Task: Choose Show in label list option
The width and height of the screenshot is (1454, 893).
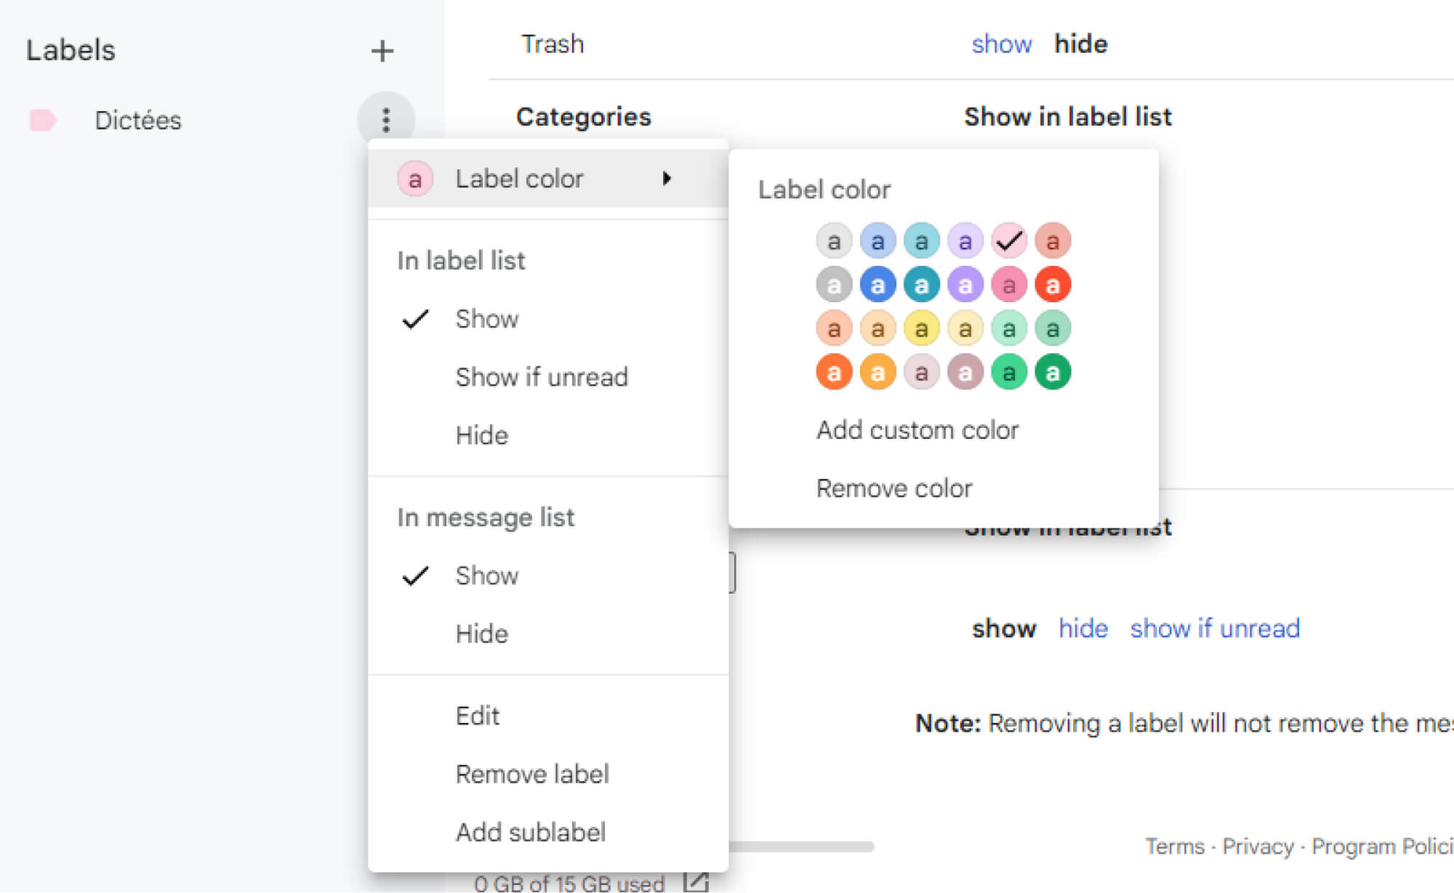Action: [x=486, y=319]
